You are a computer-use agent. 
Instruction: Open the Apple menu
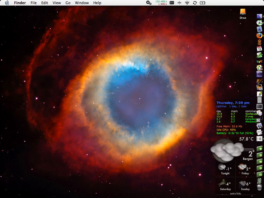pyautogui.click(x=7, y=3)
